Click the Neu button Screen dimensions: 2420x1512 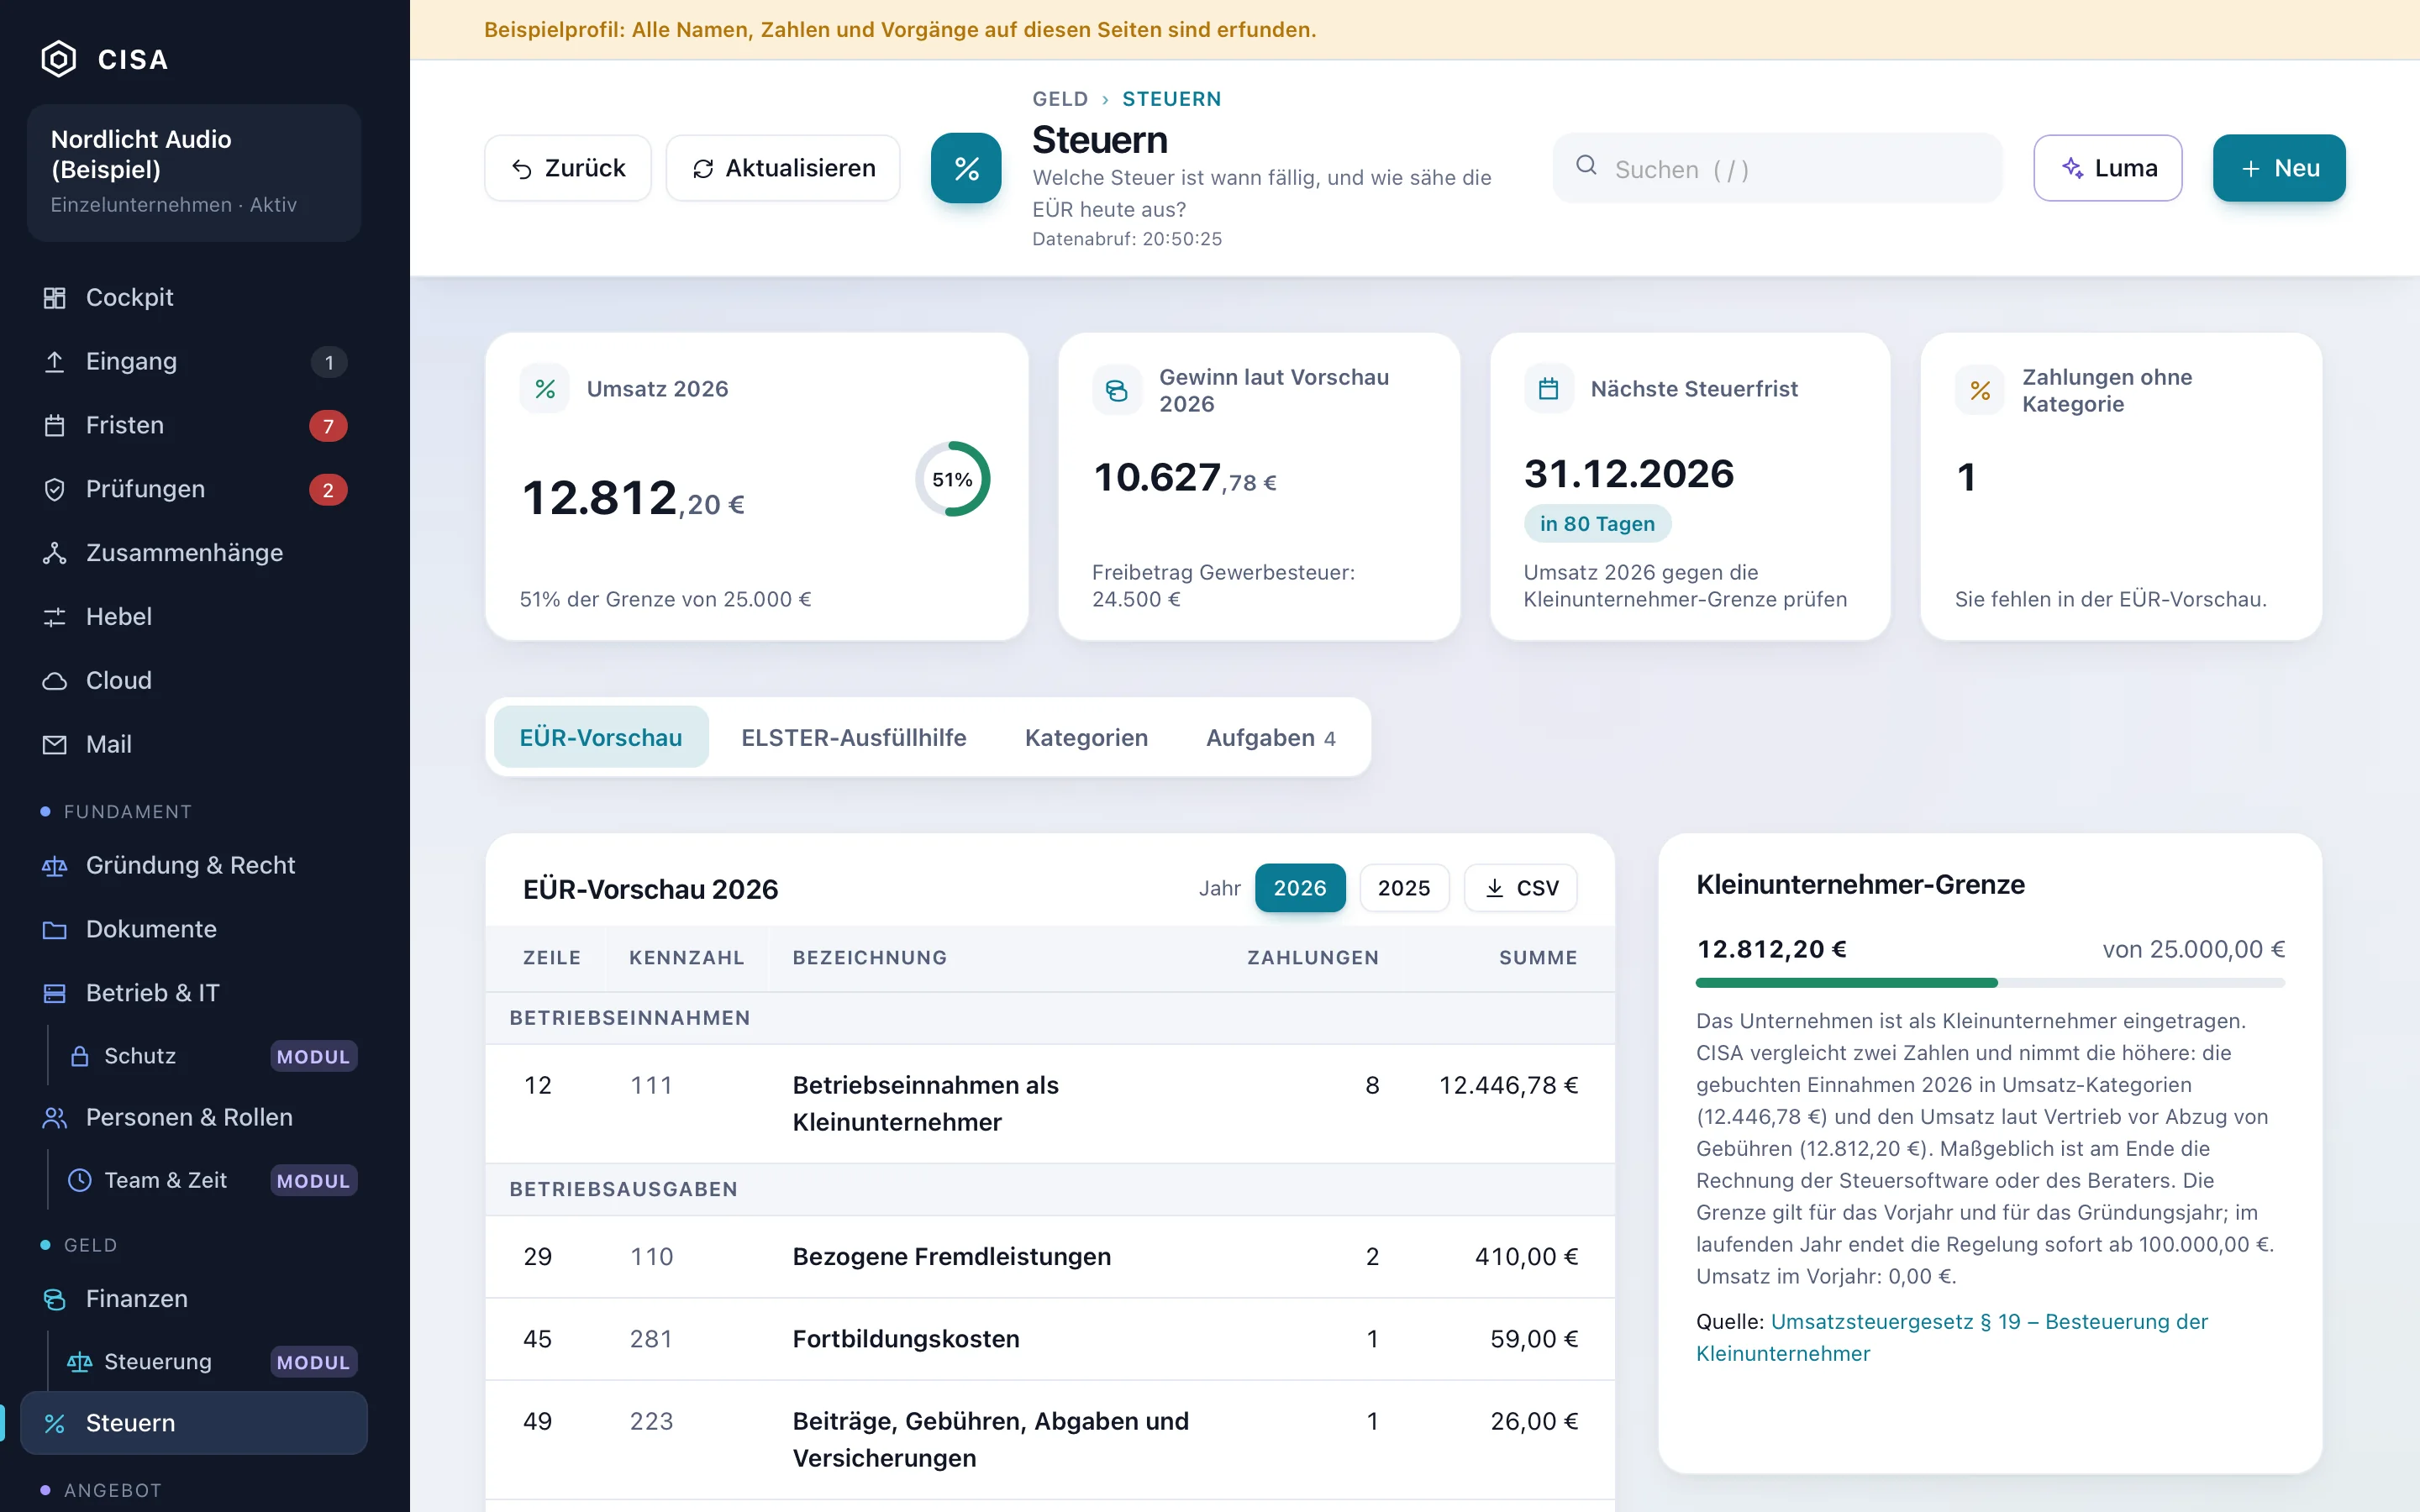coord(2279,168)
